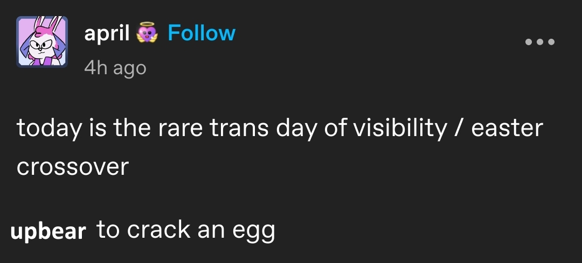Image resolution: width=582 pixels, height=263 pixels.
Task: Click the word "easter" in the post
Action: click(x=507, y=128)
